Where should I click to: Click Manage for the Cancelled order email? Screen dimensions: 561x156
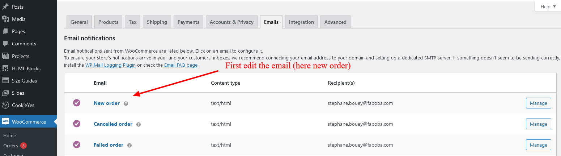(539, 124)
